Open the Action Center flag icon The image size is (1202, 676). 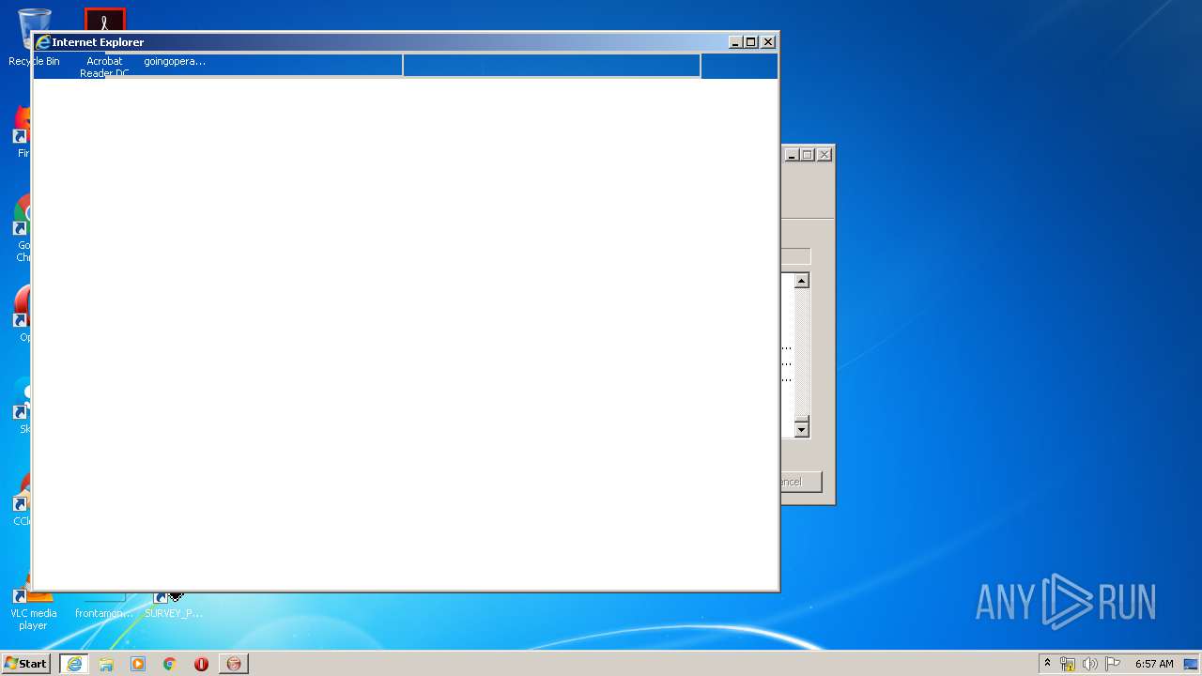click(x=1113, y=664)
